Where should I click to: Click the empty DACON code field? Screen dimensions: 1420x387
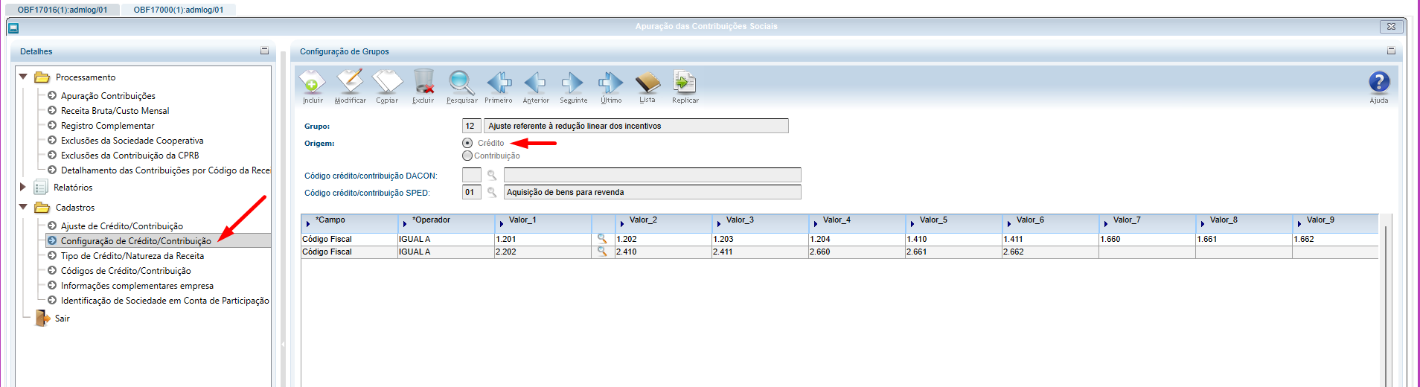[471, 175]
